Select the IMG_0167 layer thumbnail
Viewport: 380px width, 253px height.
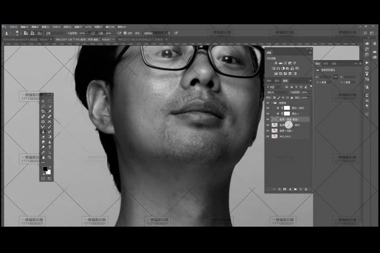274,137
